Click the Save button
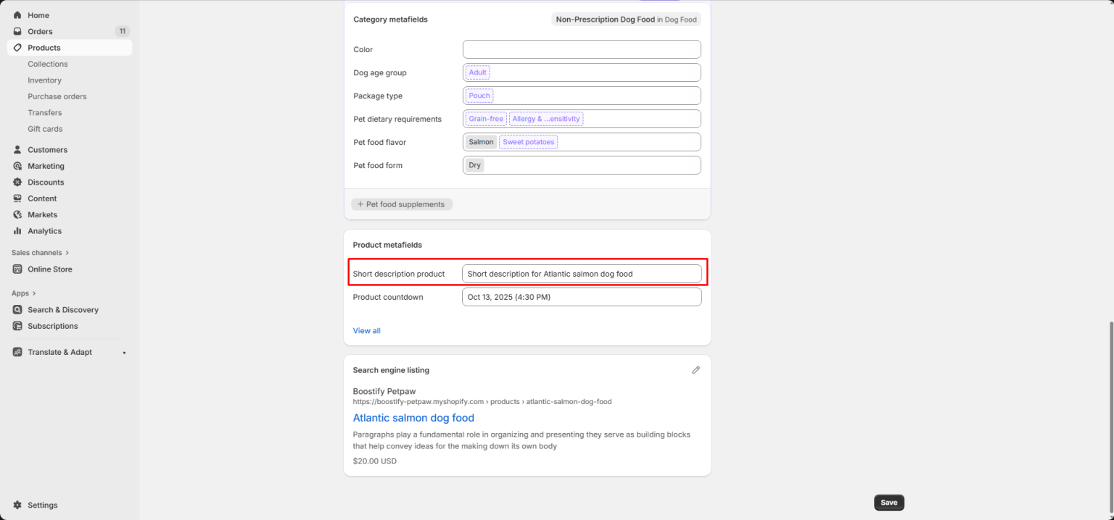 (888, 502)
